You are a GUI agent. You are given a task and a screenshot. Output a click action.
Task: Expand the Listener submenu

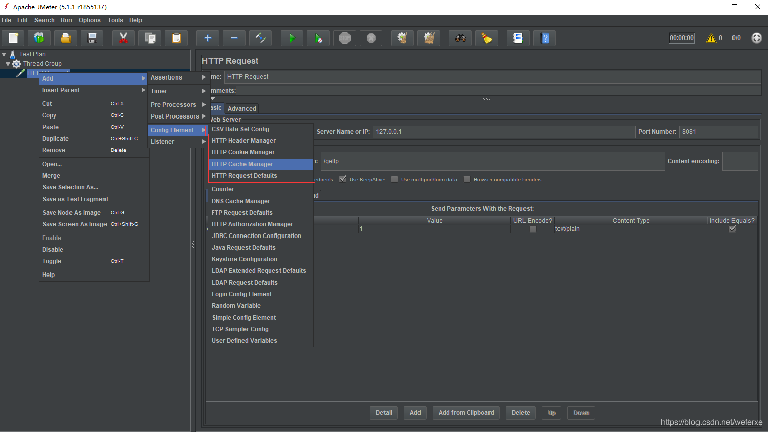[x=178, y=142]
